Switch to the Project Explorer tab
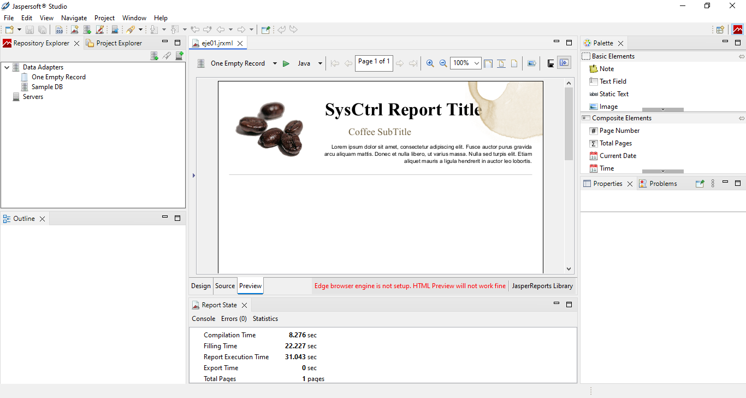The image size is (746, 398). (114, 43)
